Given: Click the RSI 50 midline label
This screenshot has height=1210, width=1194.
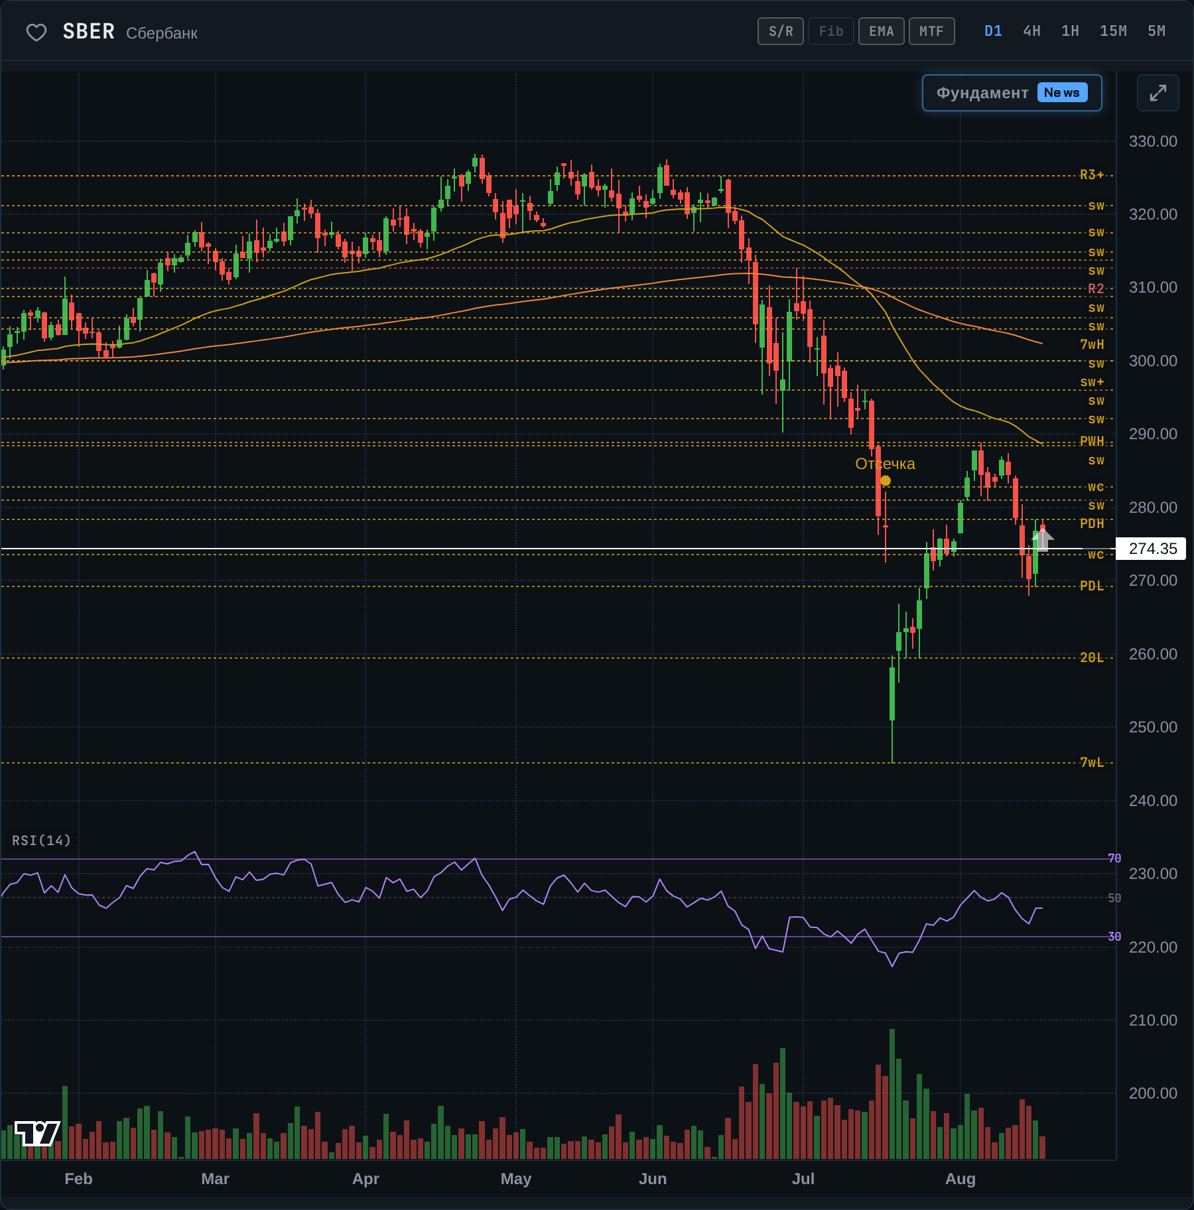Looking at the screenshot, I should (1114, 898).
